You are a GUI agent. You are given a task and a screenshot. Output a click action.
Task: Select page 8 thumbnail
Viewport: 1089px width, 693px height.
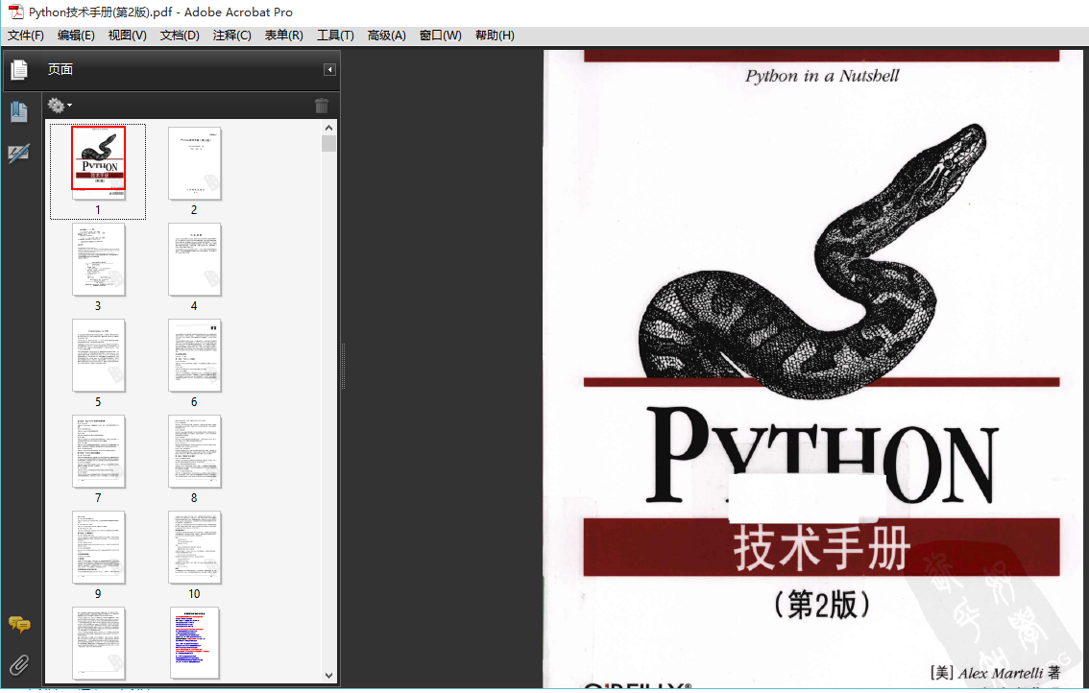[x=194, y=451]
